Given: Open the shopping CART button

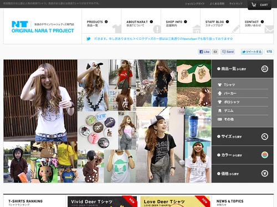Looking at the screenshot, I should [x=259, y=5].
